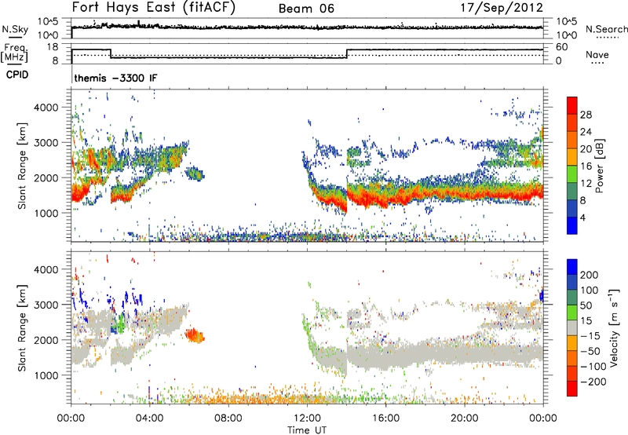Image resolution: width=628 pixels, height=435 pixels.
Task: Click the 'Time UT' axis label
Action: [307, 430]
